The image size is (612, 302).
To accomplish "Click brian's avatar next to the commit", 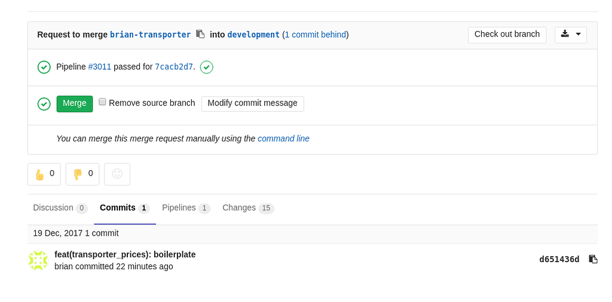I will pyautogui.click(x=38, y=260).
